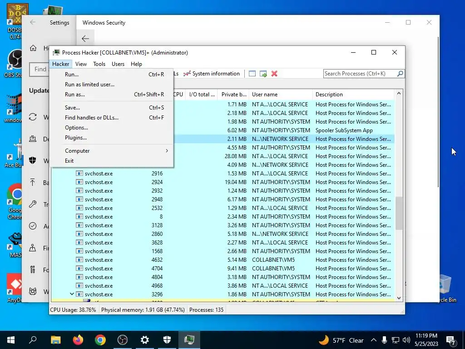Image resolution: width=465 pixels, height=349 pixels.
Task: Click Settings window back arrow
Action: [x=33, y=22]
